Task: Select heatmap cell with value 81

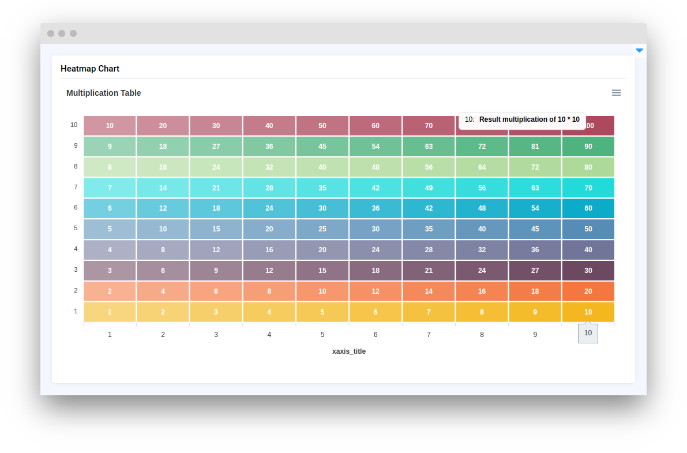Action: (x=535, y=147)
